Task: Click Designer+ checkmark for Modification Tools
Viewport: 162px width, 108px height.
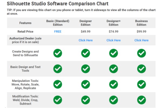Action: point(113,100)
